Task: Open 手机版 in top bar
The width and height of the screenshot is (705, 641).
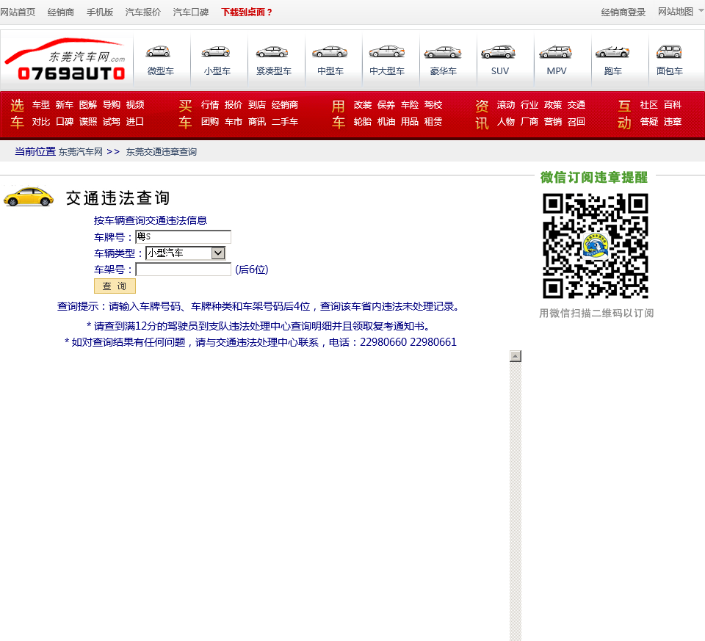Action: pos(100,12)
